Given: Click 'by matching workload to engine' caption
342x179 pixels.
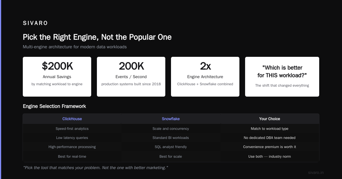Looking at the screenshot, I should 57,84.
